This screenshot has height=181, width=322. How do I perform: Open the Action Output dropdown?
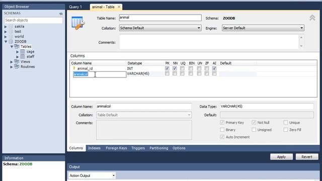[92, 175]
